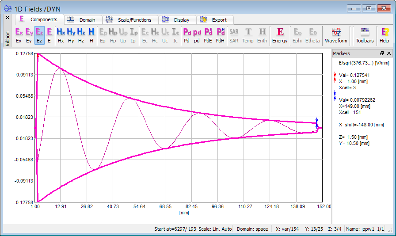Viewport: 396px width, 236px height.
Task: Collapse the Ribbon with the X button
Action: tap(7, 18)
